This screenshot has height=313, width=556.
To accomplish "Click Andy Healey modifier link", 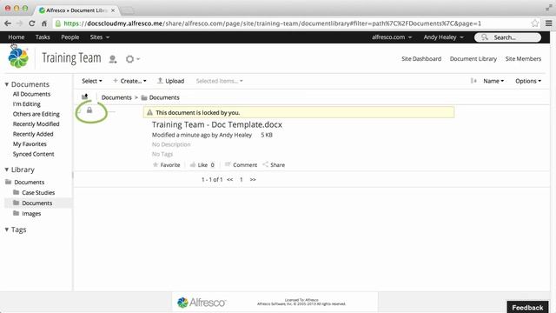I will 235,135.
